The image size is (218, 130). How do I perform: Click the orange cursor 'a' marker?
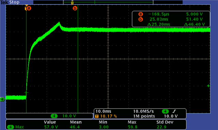(x=29, y=8)
